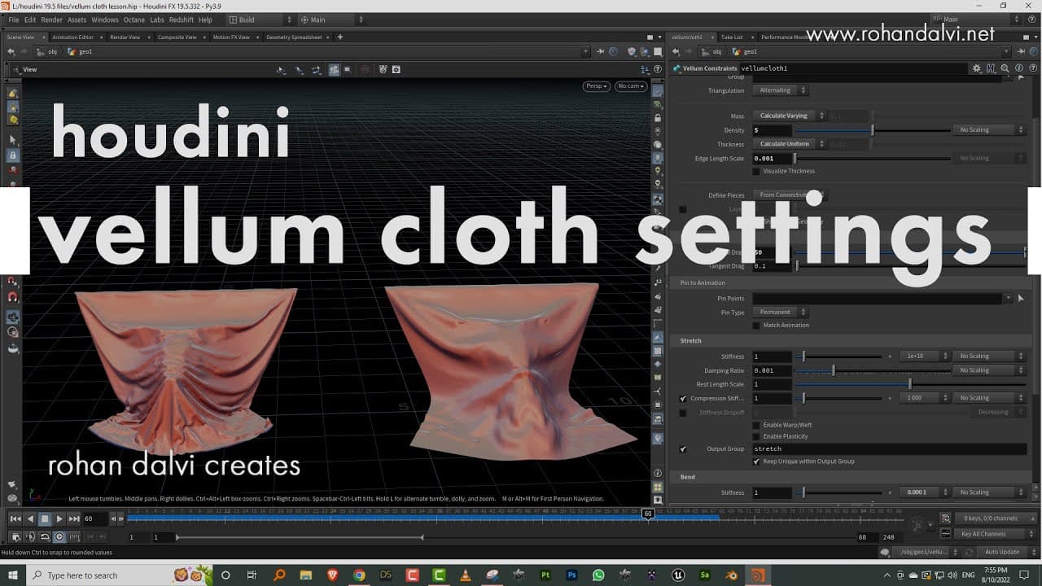This screenshot has height=586, width=1042.
Task: Open the Persp viewport dropdown
Action: click(x=596, y=86)
